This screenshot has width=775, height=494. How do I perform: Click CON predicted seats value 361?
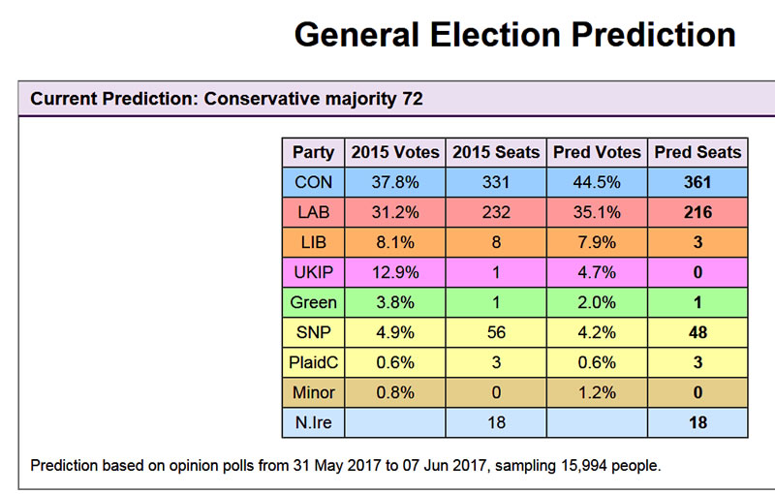pyautogui.click(x=697, y=182)
